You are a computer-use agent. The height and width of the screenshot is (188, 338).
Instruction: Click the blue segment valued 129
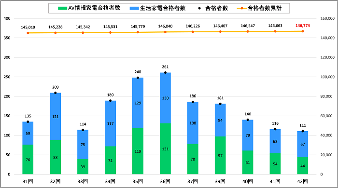click(138, 103)
